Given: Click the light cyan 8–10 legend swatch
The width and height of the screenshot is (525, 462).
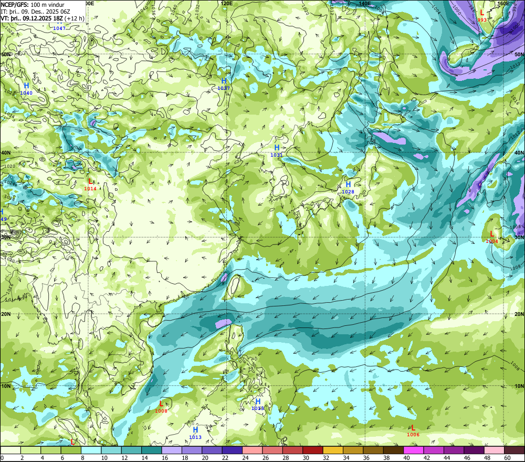Looking at the screenshot, I should [91, 450].
